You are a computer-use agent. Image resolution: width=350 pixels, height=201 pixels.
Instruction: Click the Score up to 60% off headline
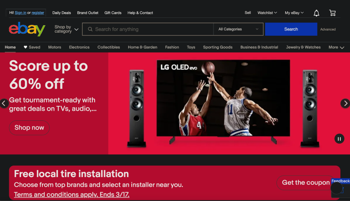pos(49,75)
